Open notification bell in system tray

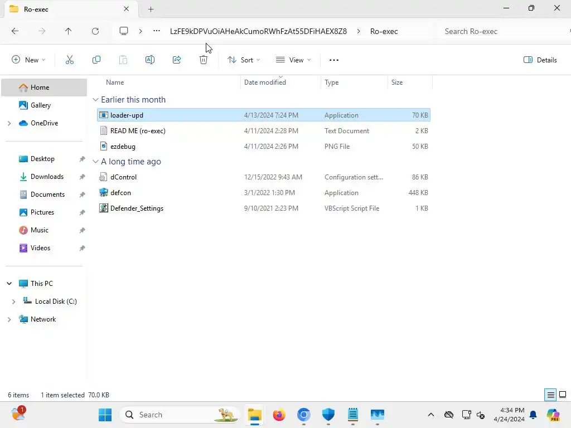click(x=533, y=415)
